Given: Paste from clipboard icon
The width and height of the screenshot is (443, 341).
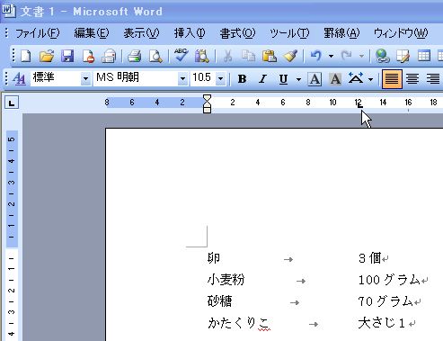Looking at the screenshot, I should 270,56.
